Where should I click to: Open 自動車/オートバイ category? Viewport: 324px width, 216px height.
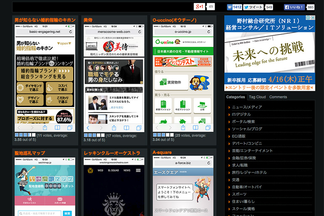pyautogui.click(x=247, y=187)
